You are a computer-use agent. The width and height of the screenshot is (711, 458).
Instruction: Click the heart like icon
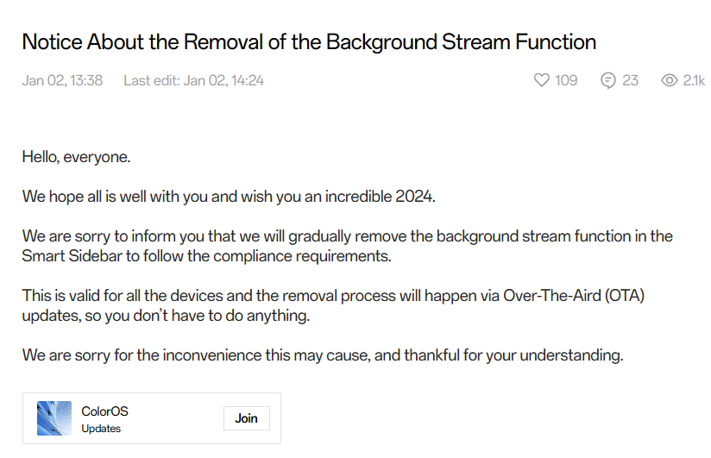[542, 80]
